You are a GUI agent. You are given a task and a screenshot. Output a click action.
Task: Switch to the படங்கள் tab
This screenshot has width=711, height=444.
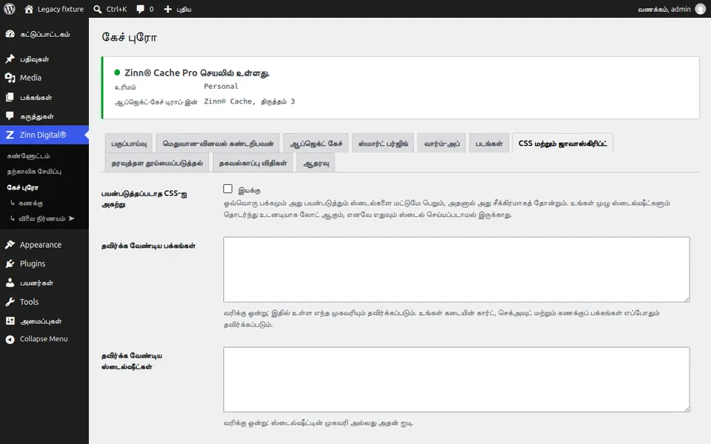tap(489, 144)
